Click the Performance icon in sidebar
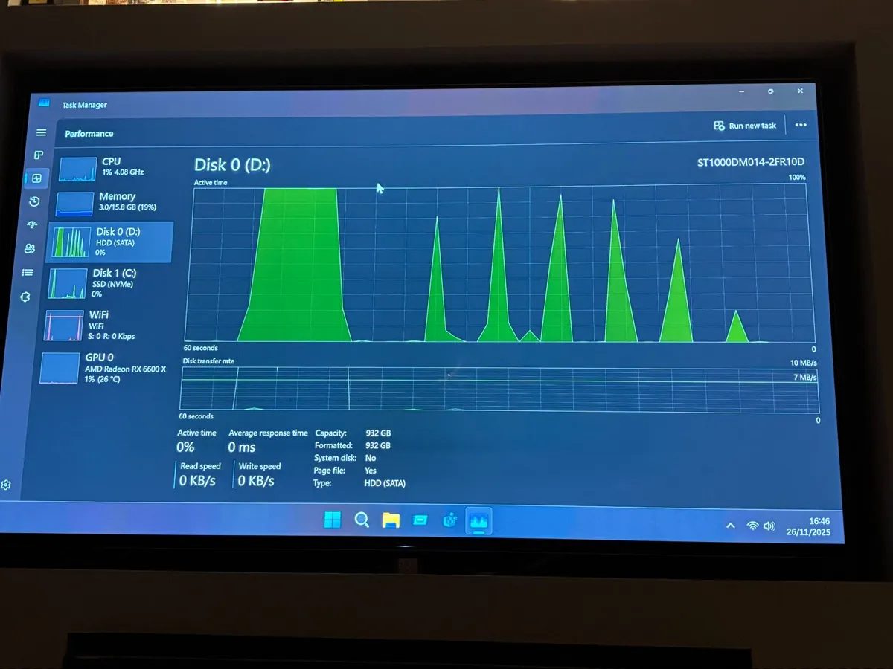893x669 pixels. (36, 178)
